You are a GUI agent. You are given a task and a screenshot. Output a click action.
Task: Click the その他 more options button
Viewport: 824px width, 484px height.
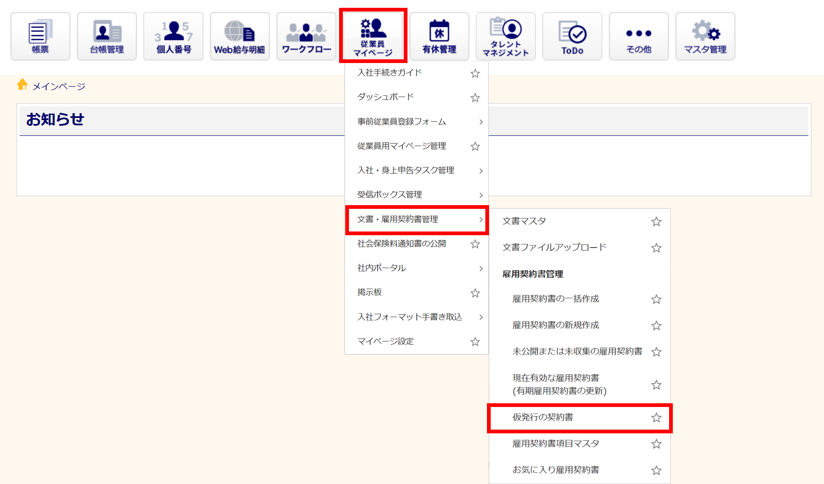pyautogui.click(x=639, y=36)
